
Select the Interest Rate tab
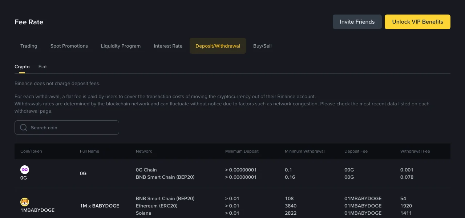click(168, 46)
